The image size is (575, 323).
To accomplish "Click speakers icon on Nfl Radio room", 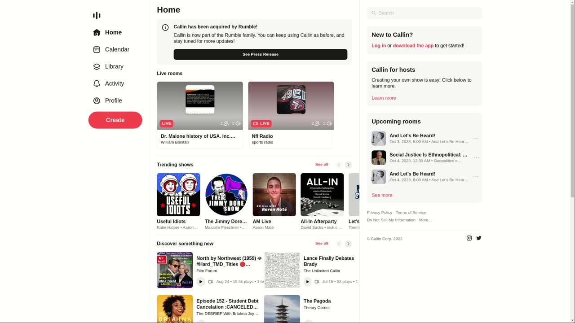I will coord(329,123).
